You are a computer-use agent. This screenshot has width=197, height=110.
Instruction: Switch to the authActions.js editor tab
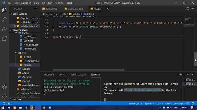(x=75, y=9)
